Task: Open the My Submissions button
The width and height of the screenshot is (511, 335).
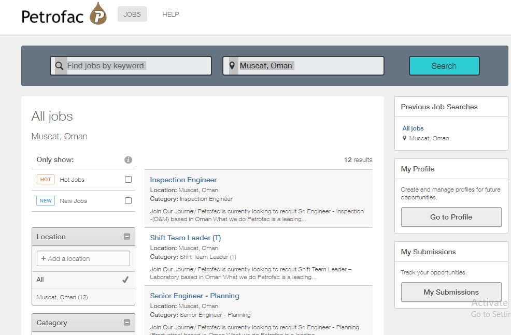Action: [451, 292]
